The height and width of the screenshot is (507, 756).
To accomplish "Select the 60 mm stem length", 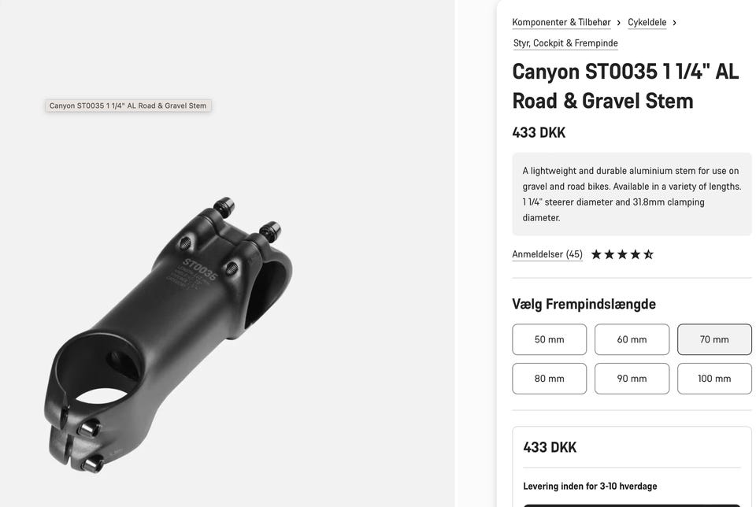I will 632,339.
